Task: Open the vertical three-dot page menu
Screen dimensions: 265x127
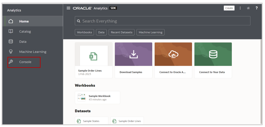Action: [240, 8]
